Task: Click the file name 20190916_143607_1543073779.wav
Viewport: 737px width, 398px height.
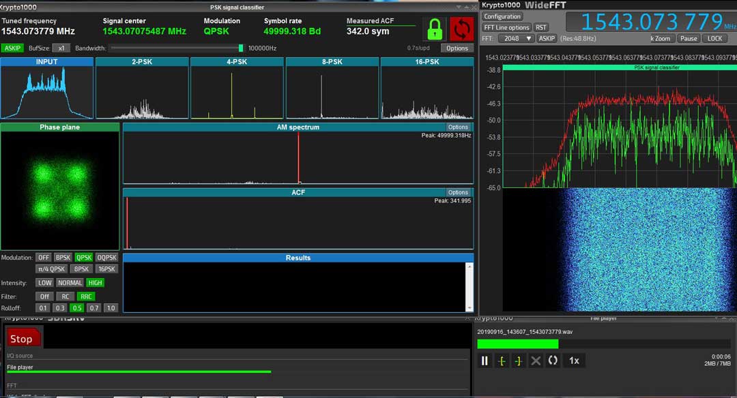Action: click(525, 332)
